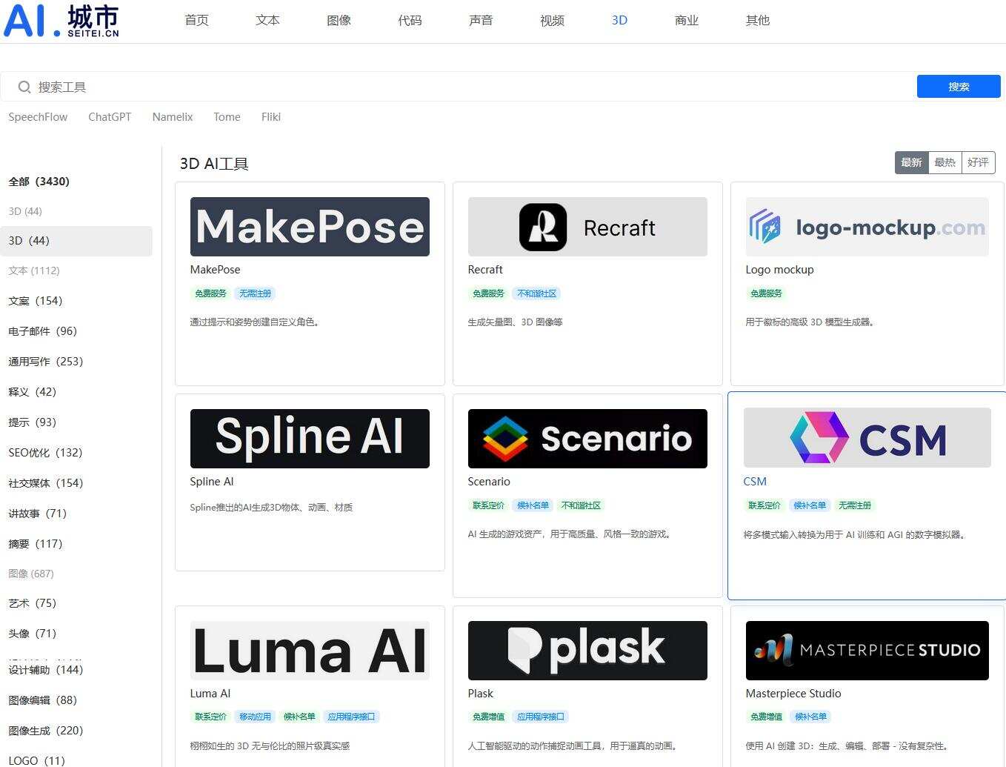The width and height of the screenshot is (1006, 767).
Task: Click the CSM title link
Action: click(x=755, y=482)
